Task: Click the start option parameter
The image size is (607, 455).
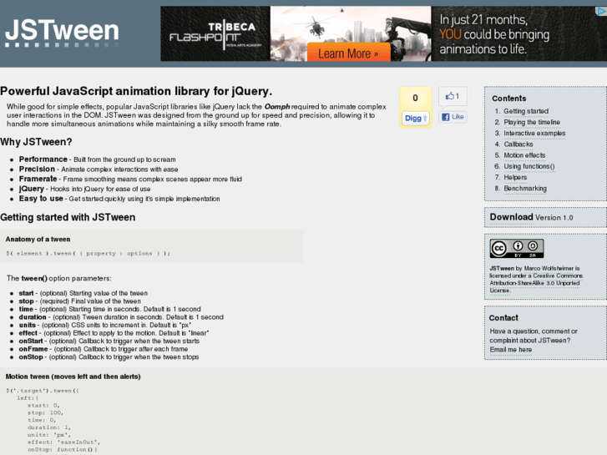Action: pyautogui.click(x=83, y=293)
